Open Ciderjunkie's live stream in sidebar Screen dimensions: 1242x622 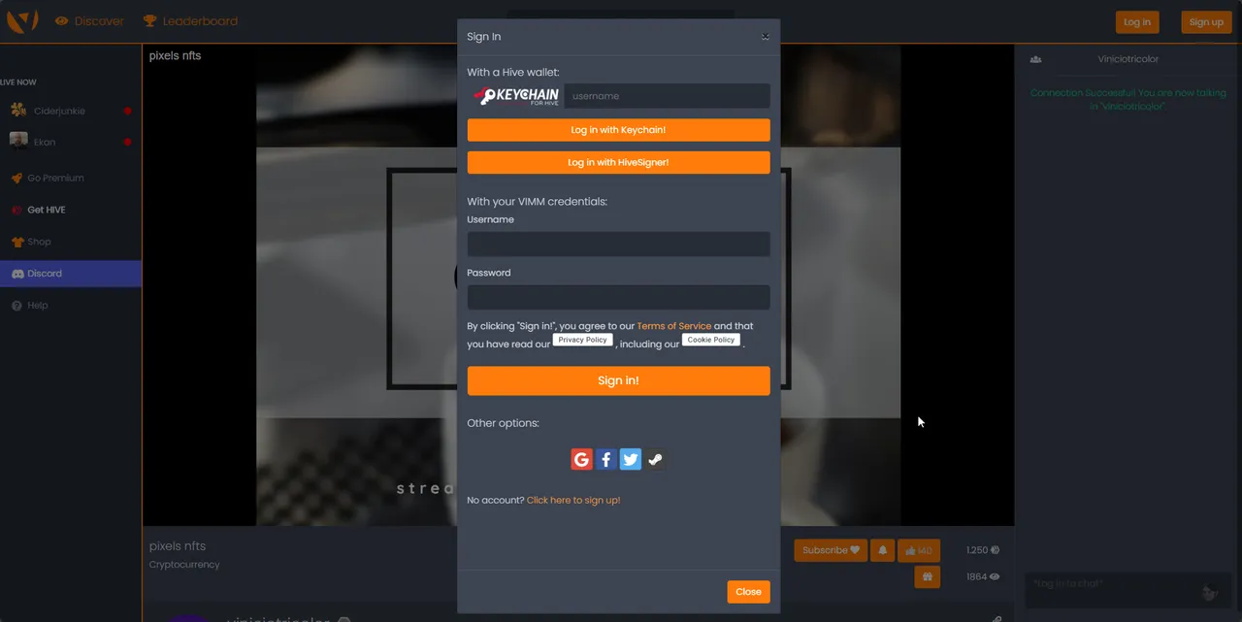coord(70,111)
